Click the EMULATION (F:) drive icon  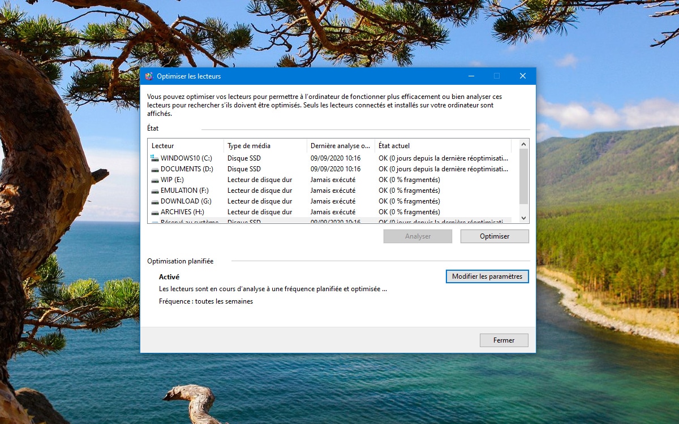coord(154,191)
